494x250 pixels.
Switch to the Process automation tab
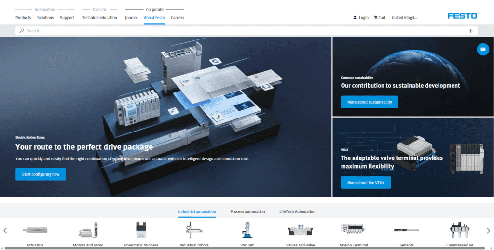point(247,211)
